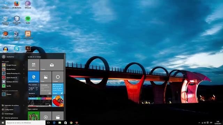Screen dimensions: 223x125
Task: Open the Movies & TV clapperboard tile
Action: (58, 116)
